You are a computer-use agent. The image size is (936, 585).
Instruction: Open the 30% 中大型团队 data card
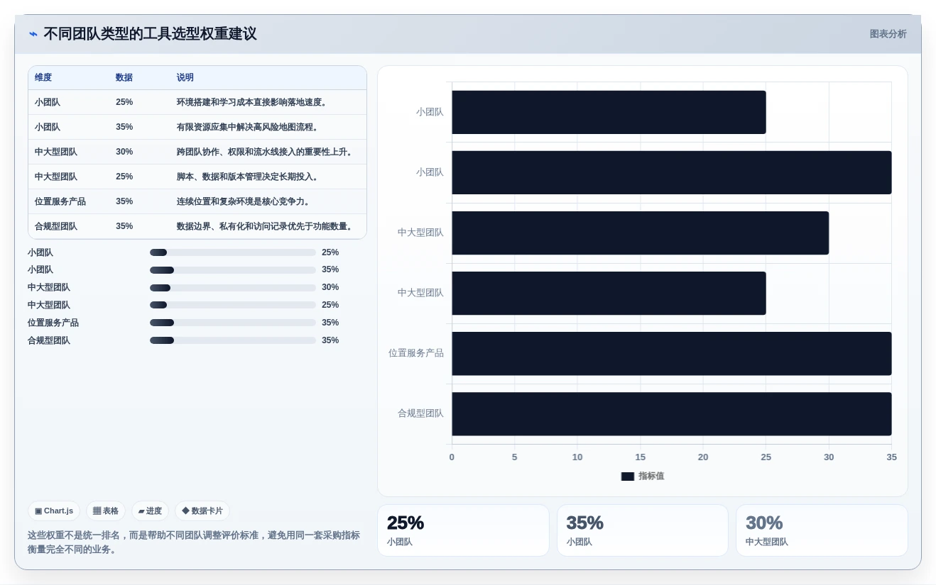(822, 530)
